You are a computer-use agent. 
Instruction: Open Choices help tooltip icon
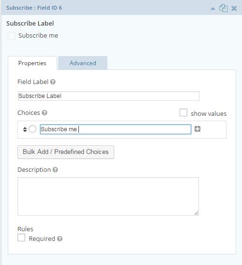tap(45, 113)
